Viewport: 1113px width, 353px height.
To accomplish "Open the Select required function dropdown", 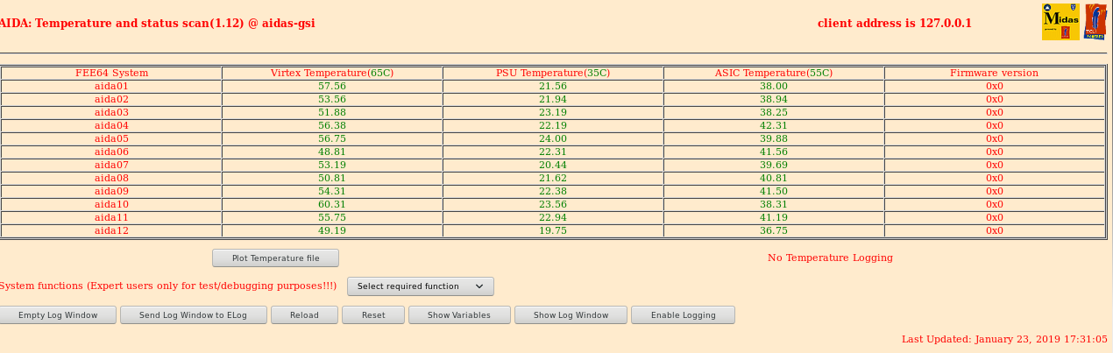I will point(421,286).
